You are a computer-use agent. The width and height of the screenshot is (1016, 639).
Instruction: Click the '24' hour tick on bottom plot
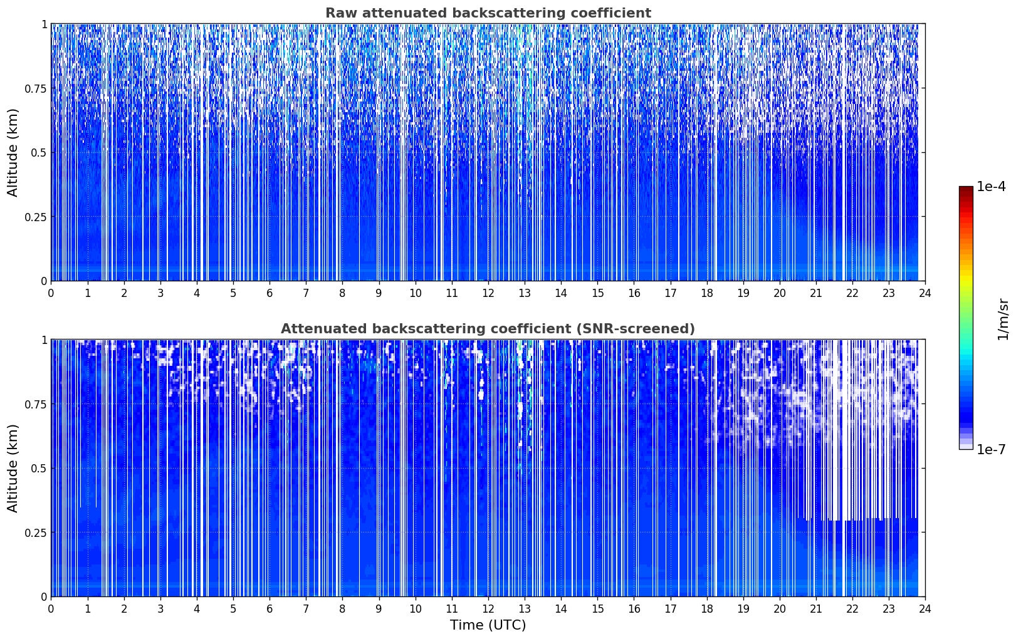coord(925,608)
